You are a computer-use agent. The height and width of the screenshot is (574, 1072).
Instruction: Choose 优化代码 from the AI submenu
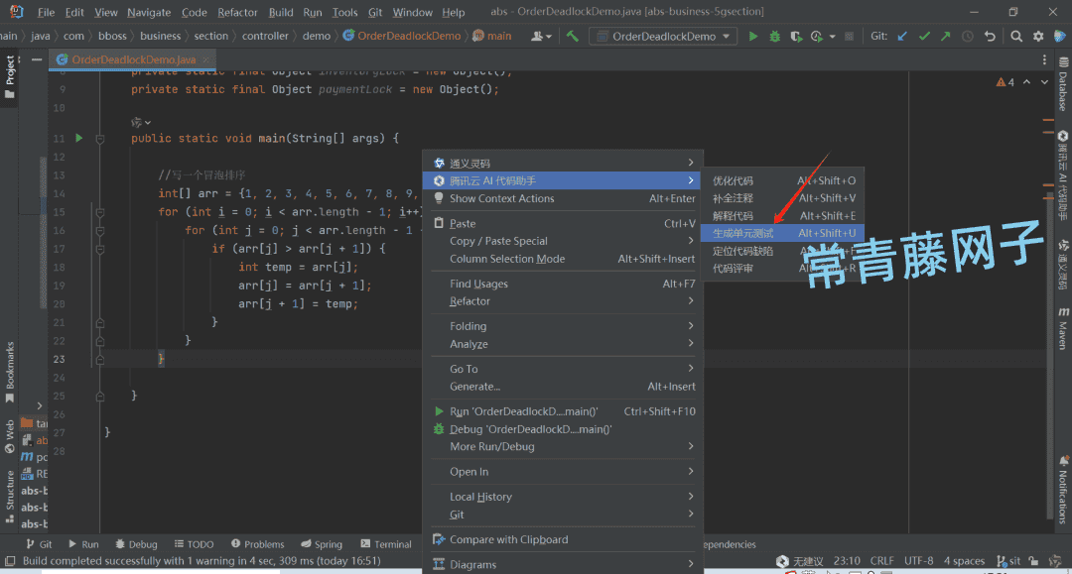click(x=782, y=180)
